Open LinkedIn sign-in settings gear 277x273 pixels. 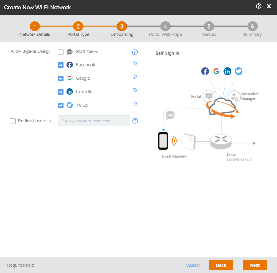click(134, 90)
